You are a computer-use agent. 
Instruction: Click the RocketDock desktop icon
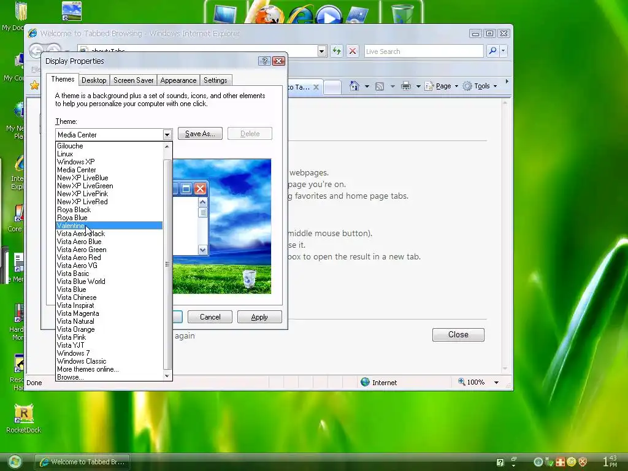pos(24,418)
